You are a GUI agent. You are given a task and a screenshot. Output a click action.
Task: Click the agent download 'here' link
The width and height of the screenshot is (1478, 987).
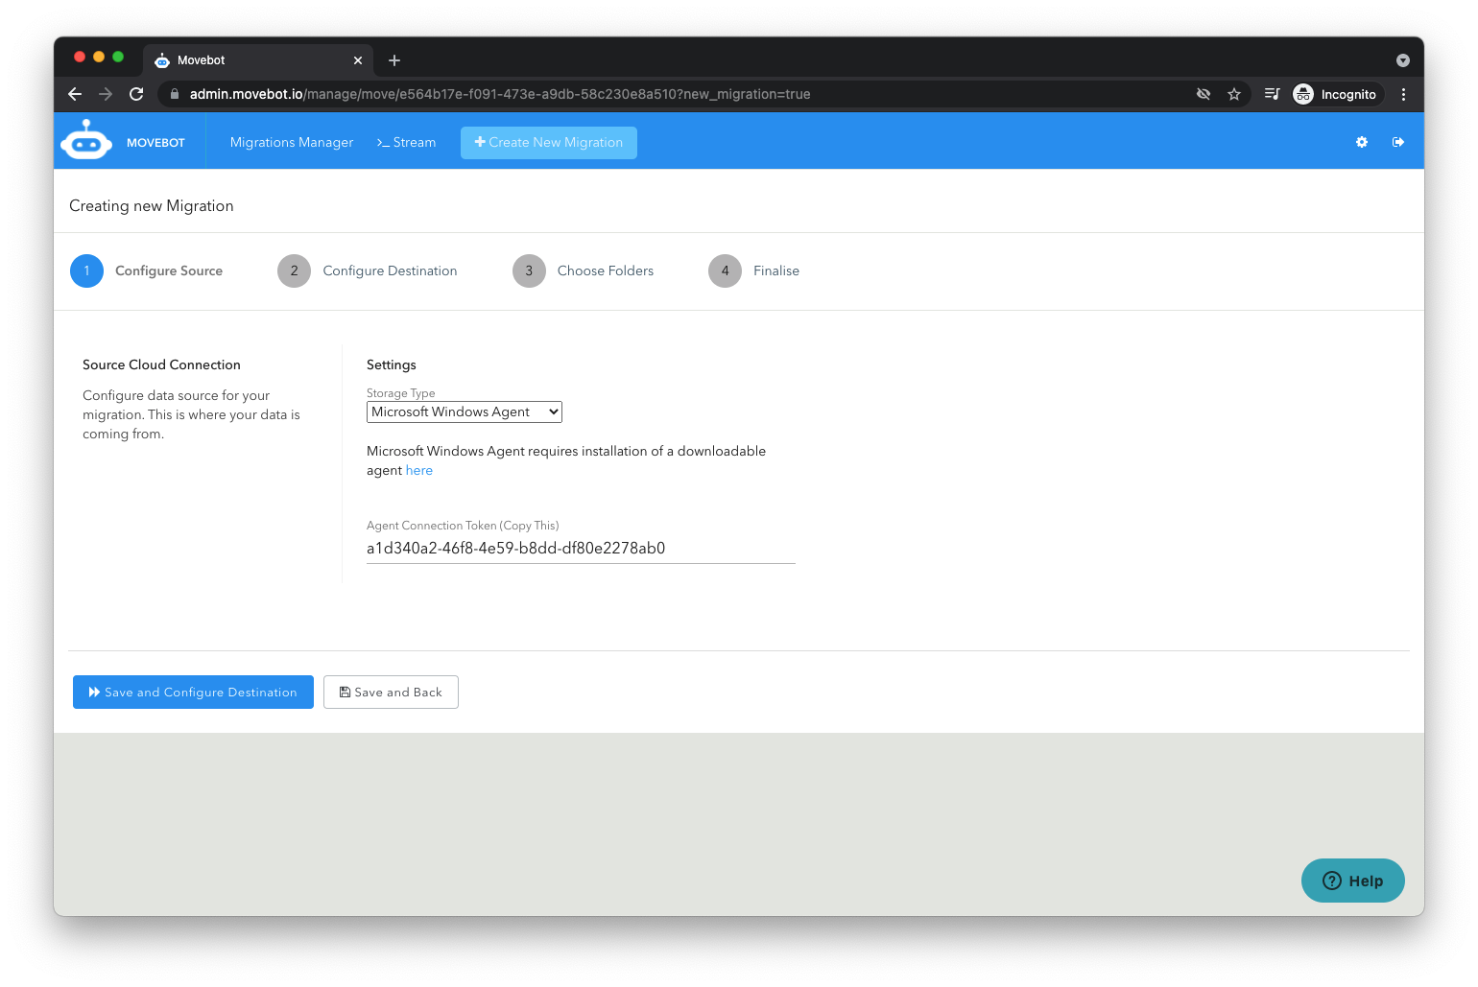click(419, 470)
